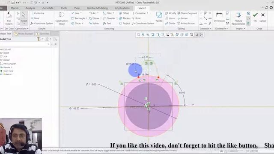
Task: Select Sketch 1 in the model tree
Action: click(x=6, y=74)
